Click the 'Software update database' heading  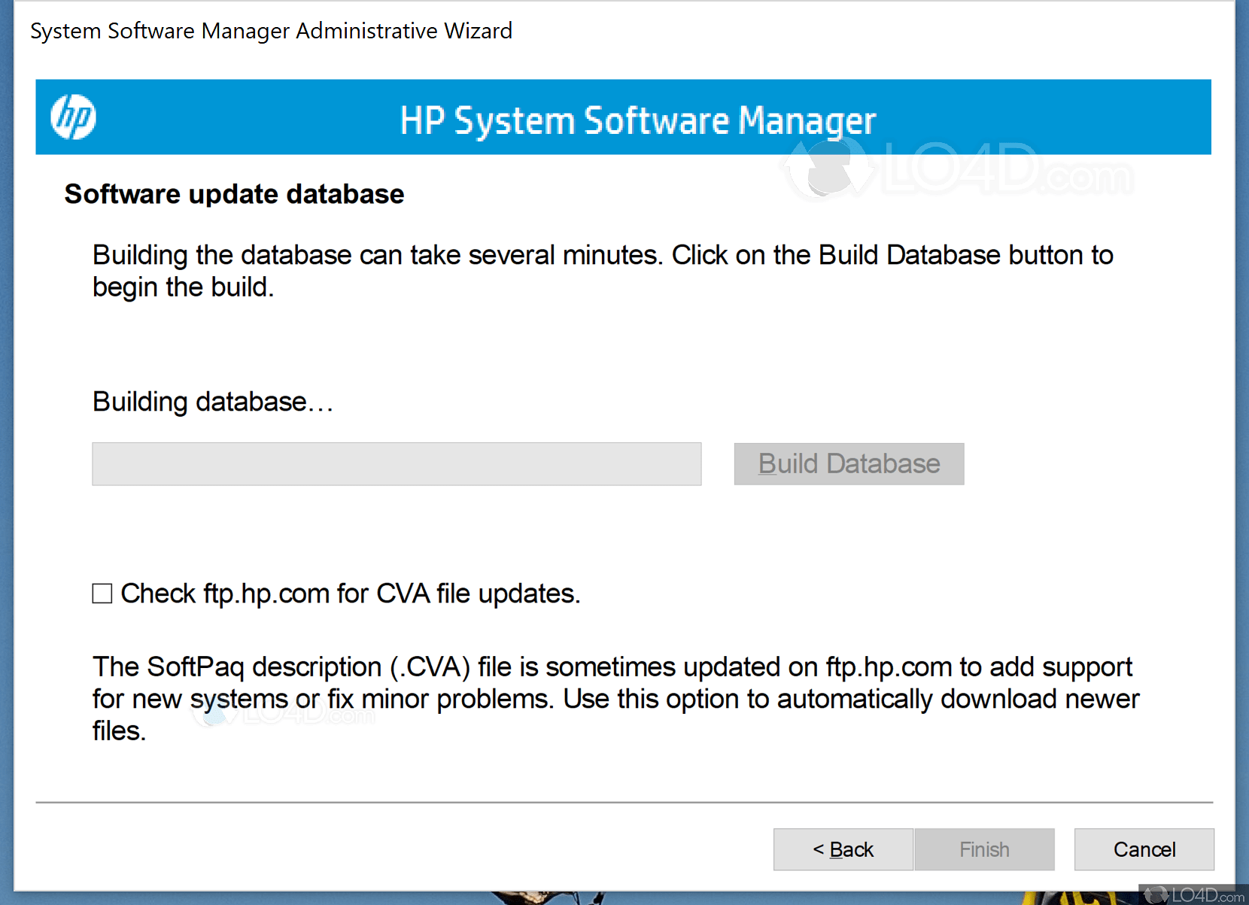coord(234,194)
